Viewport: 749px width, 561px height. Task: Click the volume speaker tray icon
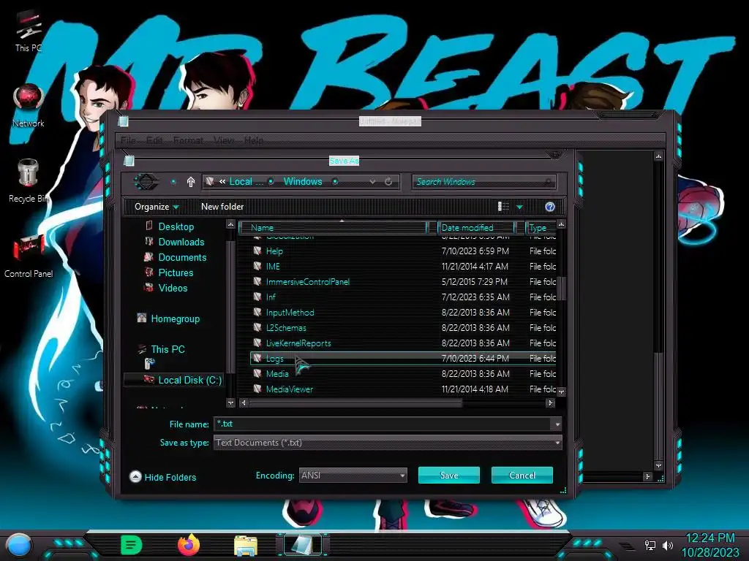tap(667, 545)
